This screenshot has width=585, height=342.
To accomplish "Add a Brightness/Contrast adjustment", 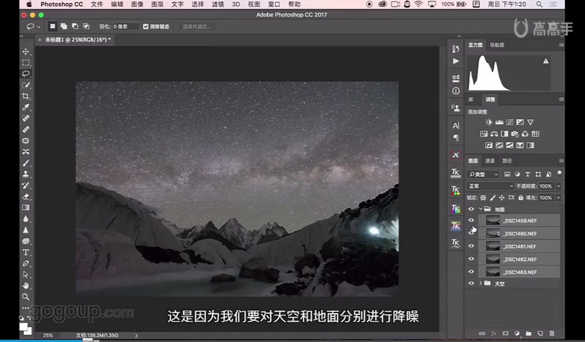I will [489, 122].
